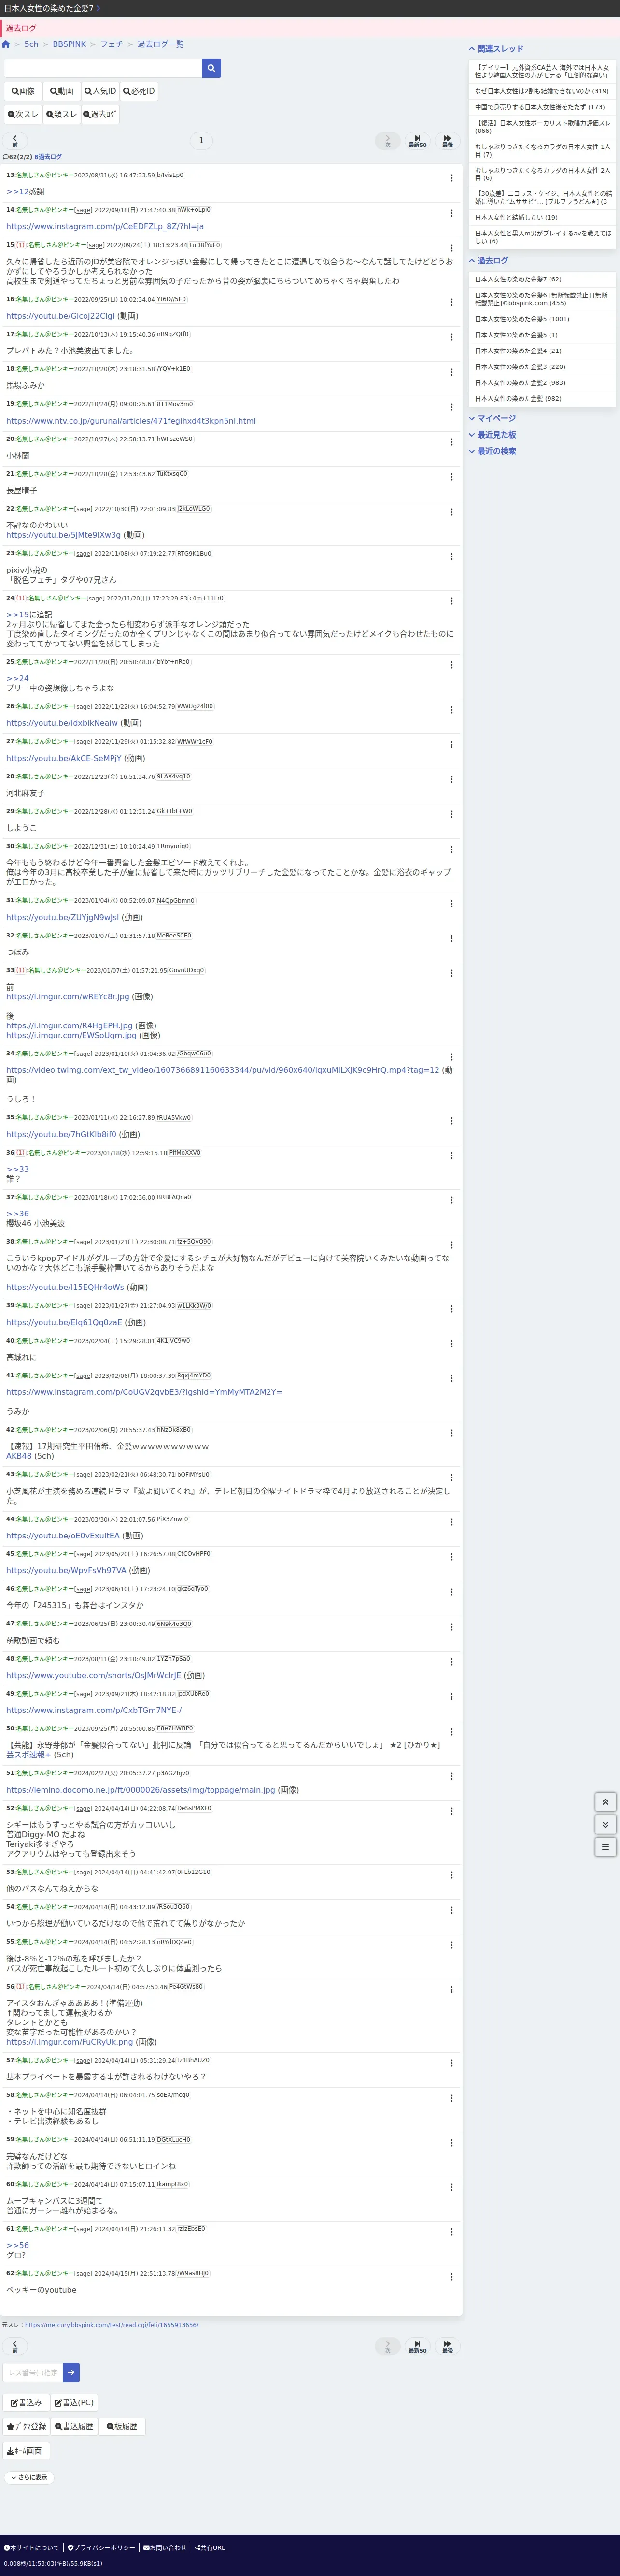Open three-dot menu for post 30
Image resolution: width=620 pixels, height=2576 pixels.
pos(451,849)
